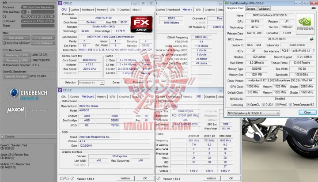The height and width of the screenshot is (182, 318).
Task: Open the CPU tab in the mainboard CPU-Z window
Action: [64, 97]
